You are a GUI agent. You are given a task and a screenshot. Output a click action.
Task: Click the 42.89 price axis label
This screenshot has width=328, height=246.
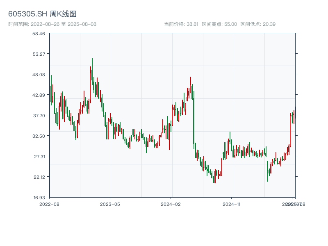(39, 95)
